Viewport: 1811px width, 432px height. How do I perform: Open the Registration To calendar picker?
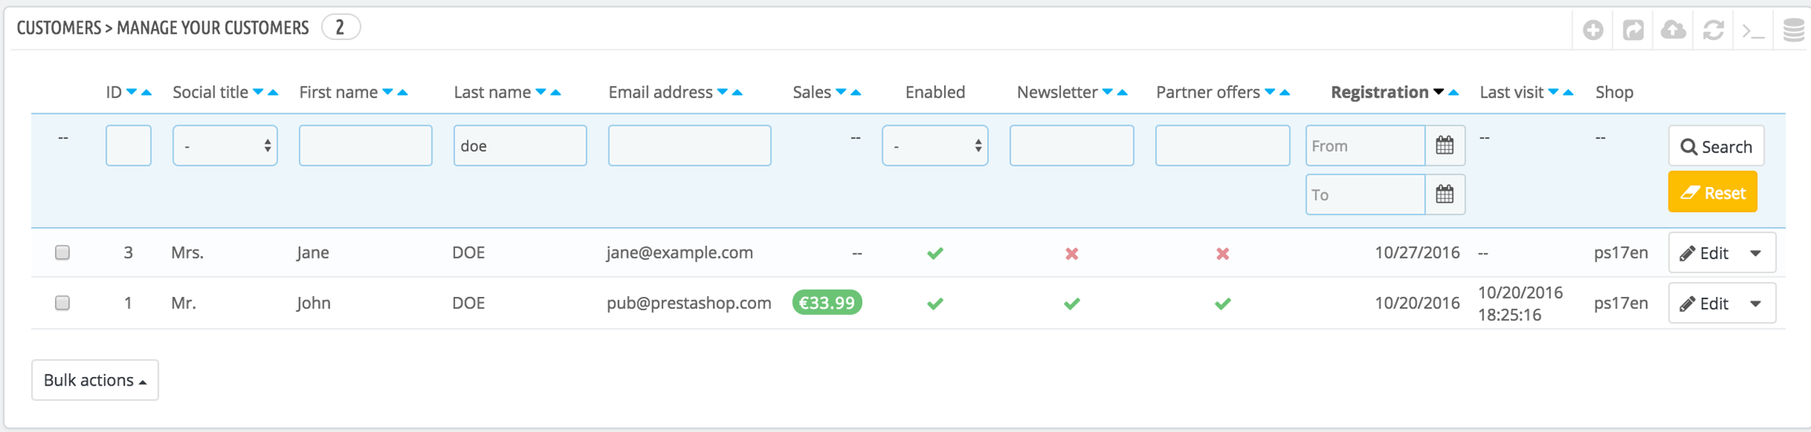[x=1445, y=194]
